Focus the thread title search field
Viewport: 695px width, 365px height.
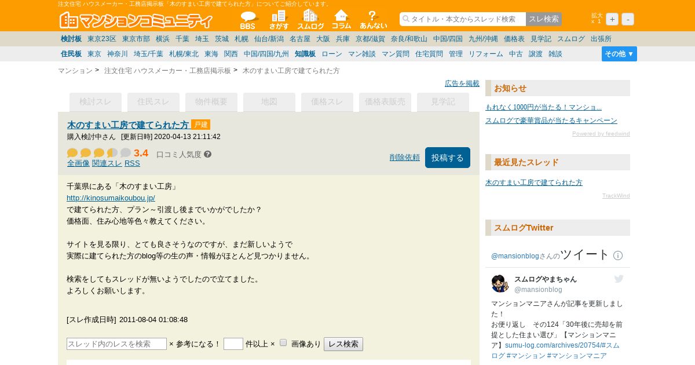463,19
